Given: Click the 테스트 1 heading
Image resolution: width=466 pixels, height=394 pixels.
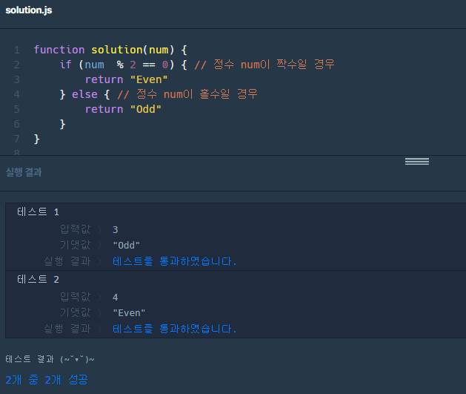Looking at the screenshot, I should click(x=38, y=212).
